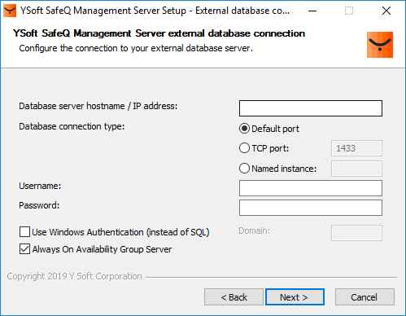The height and width of the screenshot is (316, 406).
Task: Proceed using the Next > button
Action: click(x=295, y=297)
